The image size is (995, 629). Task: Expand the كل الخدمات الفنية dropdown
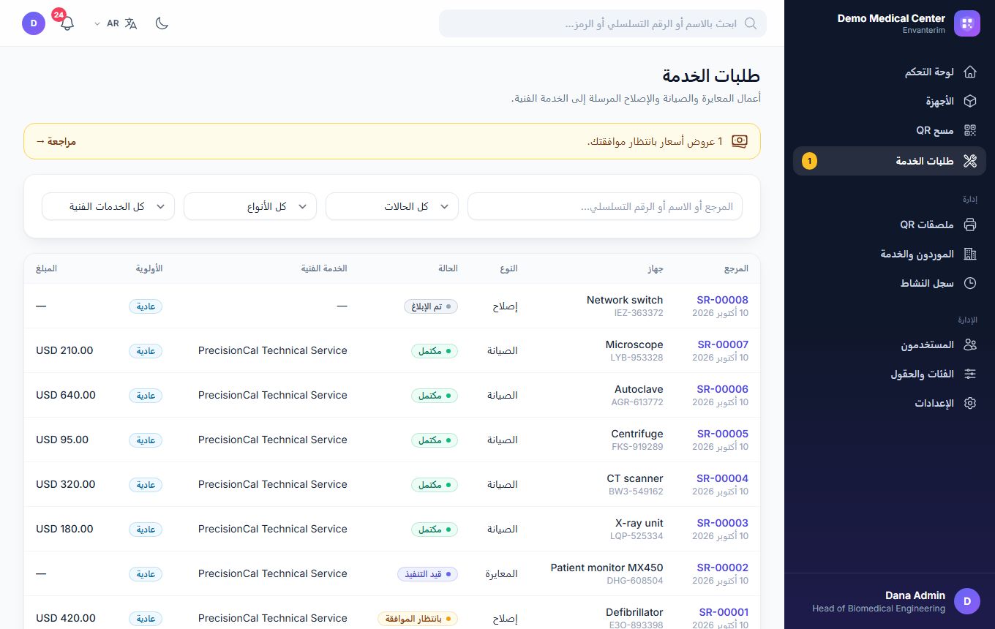click(x=108, y=206)
